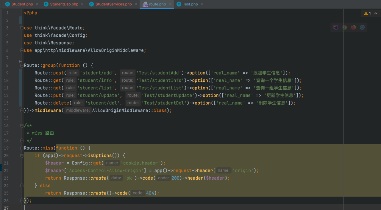Click the StudentServices.php tab class icon

click(x=91, y=4)
